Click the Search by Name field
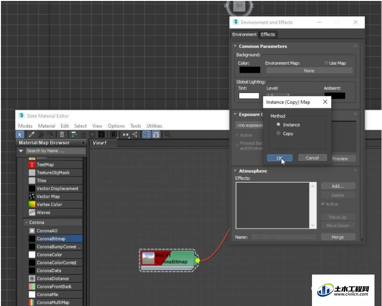The height and width of the screenshot is (306, 382). tap(55, 151)
